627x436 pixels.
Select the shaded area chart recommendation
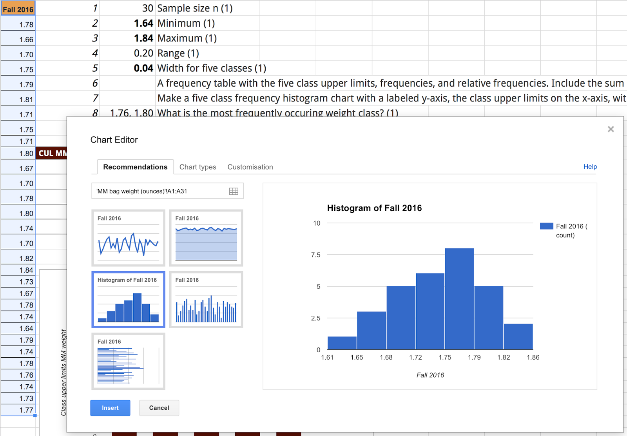point(206,237)
